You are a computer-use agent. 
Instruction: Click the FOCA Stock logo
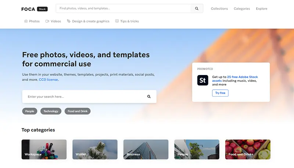35,9
